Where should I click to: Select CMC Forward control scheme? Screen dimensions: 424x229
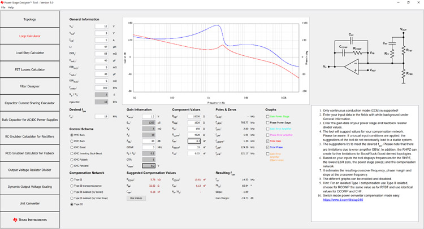point(72,166)
